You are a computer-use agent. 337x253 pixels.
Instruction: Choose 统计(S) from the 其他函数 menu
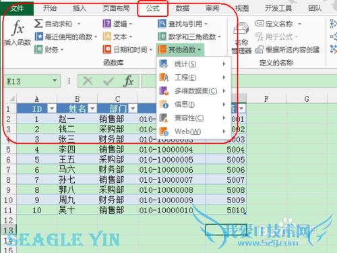tap(193, 64)
